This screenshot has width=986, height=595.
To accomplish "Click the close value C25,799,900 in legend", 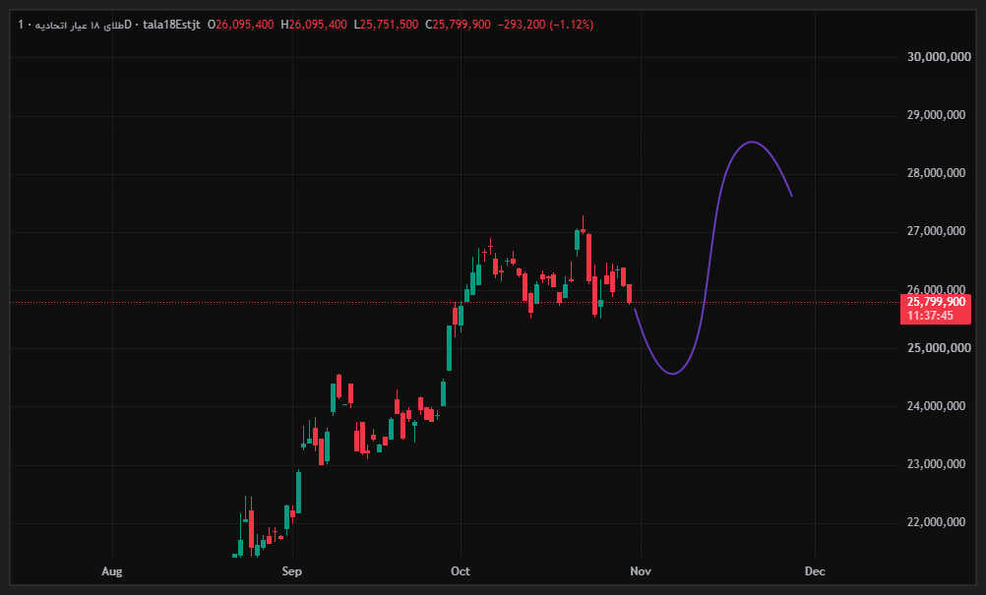I will pyautogui.click(x=458, y=25).
